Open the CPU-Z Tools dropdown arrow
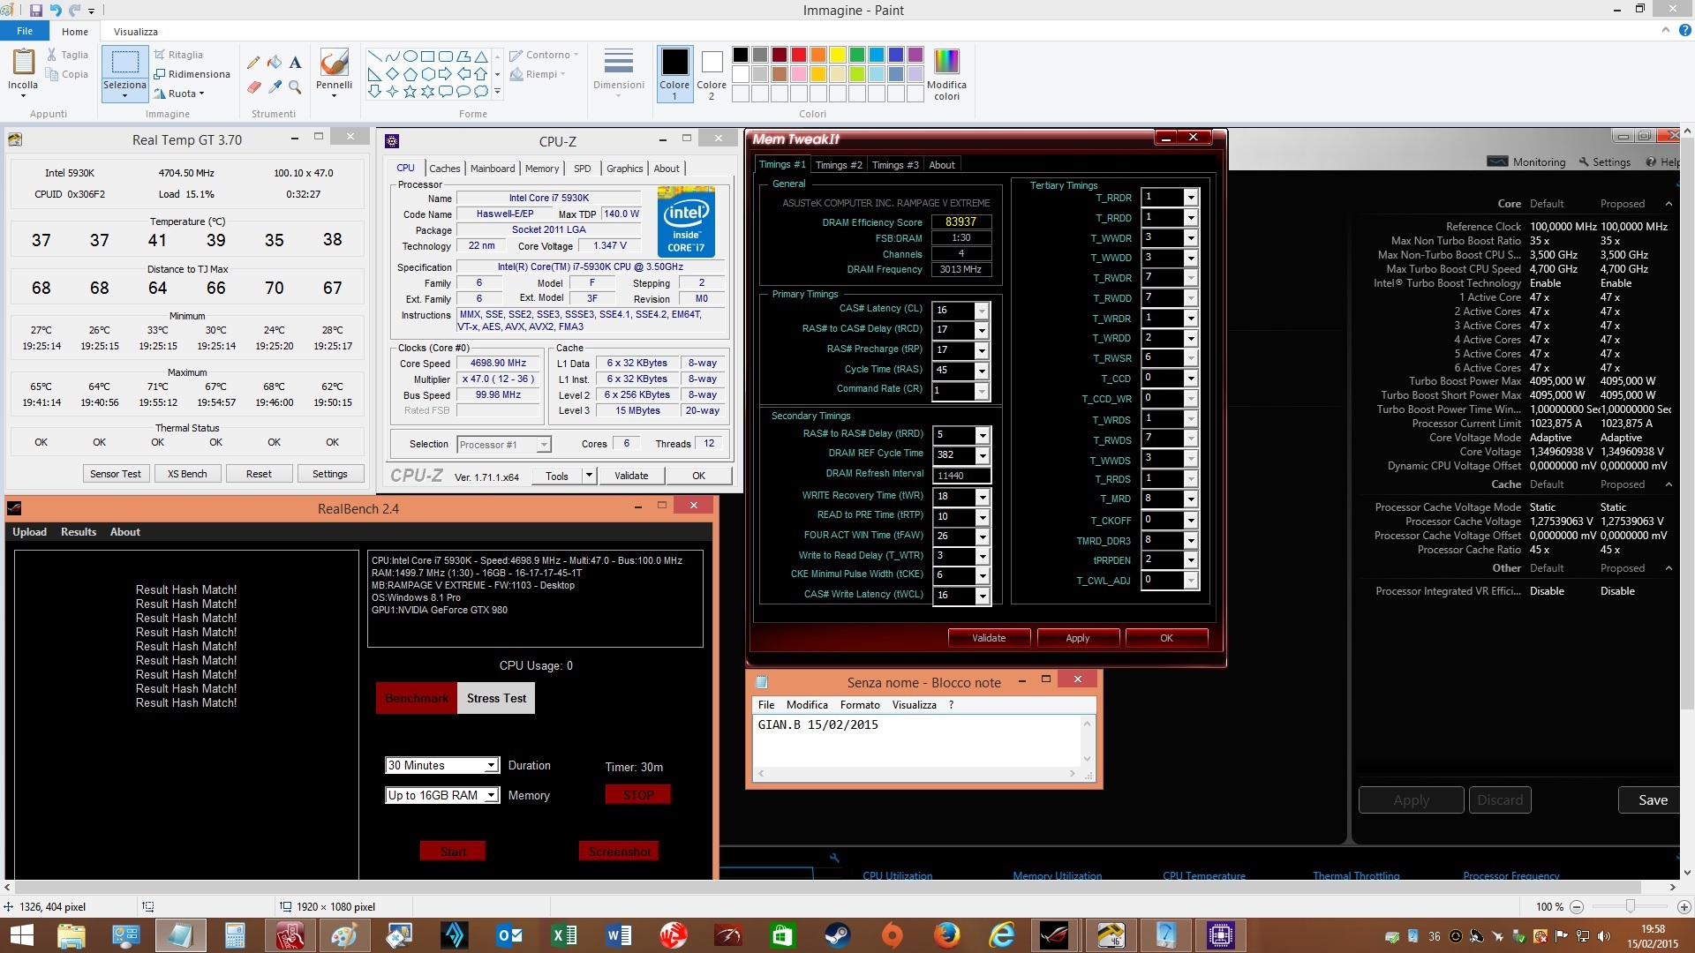Image resolution: width=1695 pixels, height=953 pixels. tap(589, 476)
